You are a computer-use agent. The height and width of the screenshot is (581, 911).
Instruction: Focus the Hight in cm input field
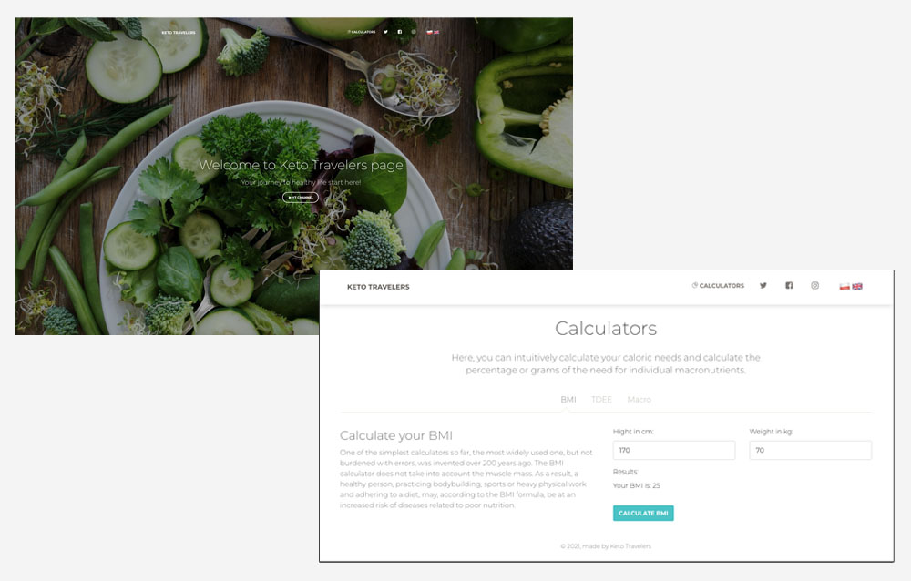point(674,450)
